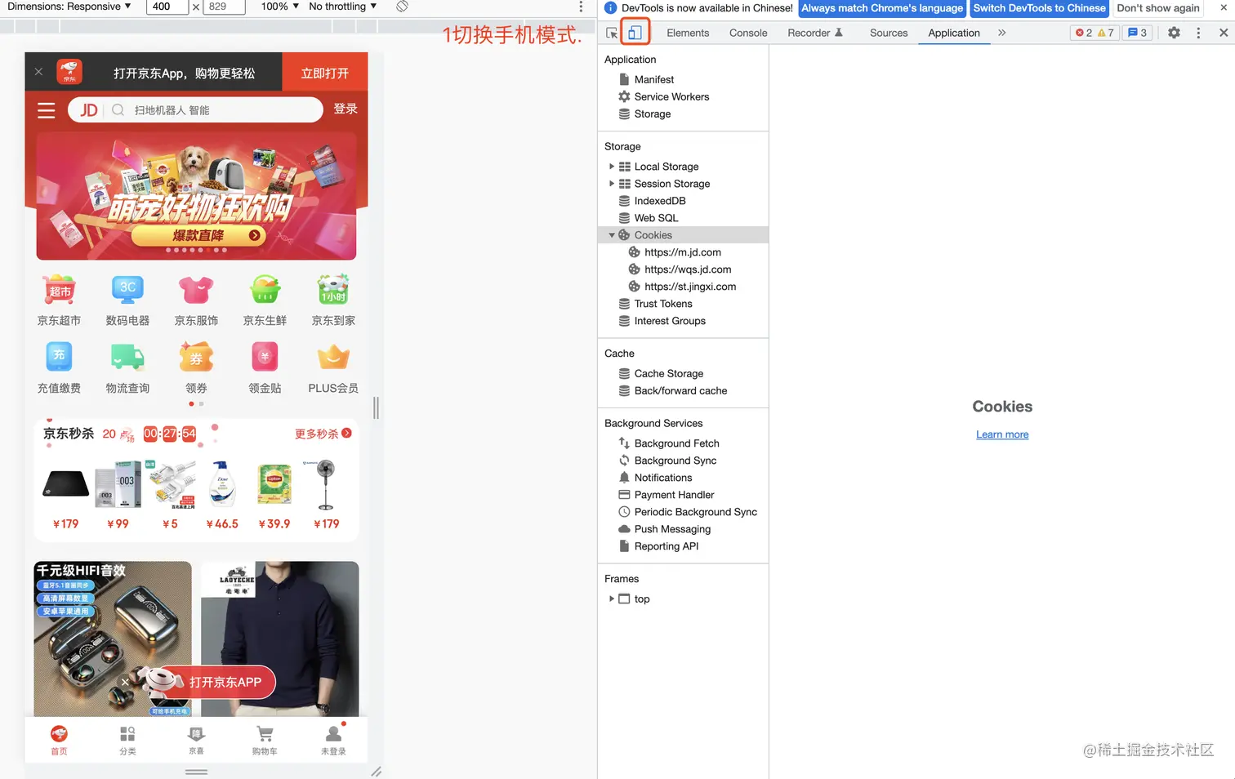The height and width of the screenshot is (779, 1235).
Task: Open Reporting API item
Action: point(666,545)
